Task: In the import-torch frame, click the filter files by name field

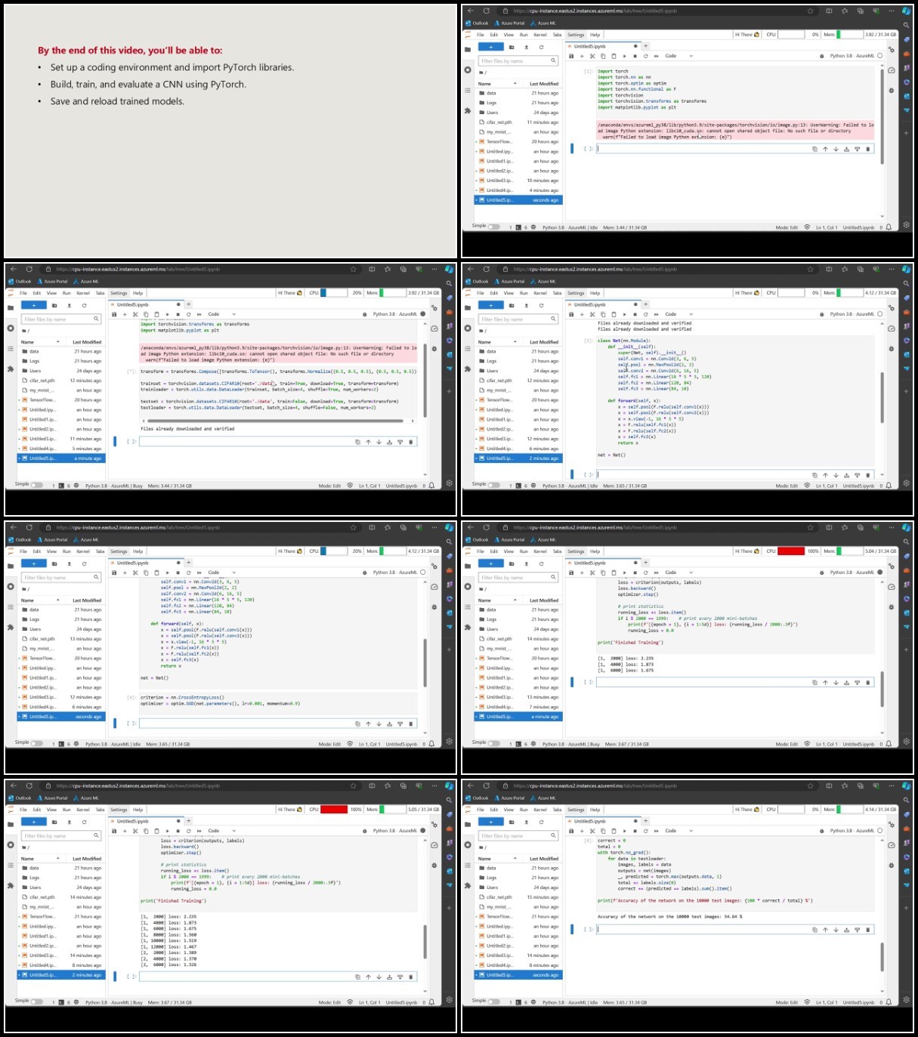Action: 518,60
